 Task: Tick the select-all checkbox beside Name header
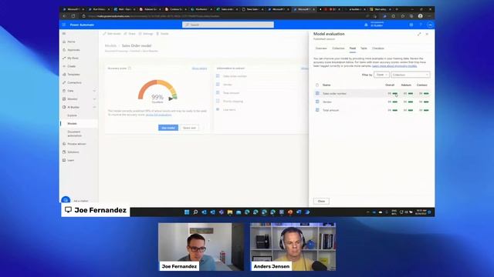pyautogui.click(x=317, y=85)
